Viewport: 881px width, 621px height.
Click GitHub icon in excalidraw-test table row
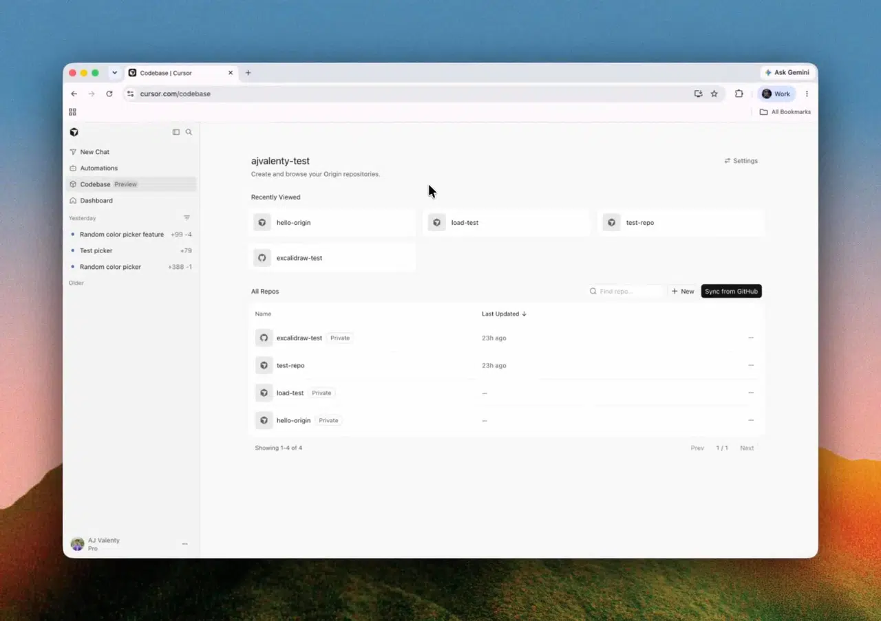coord(264,338)
